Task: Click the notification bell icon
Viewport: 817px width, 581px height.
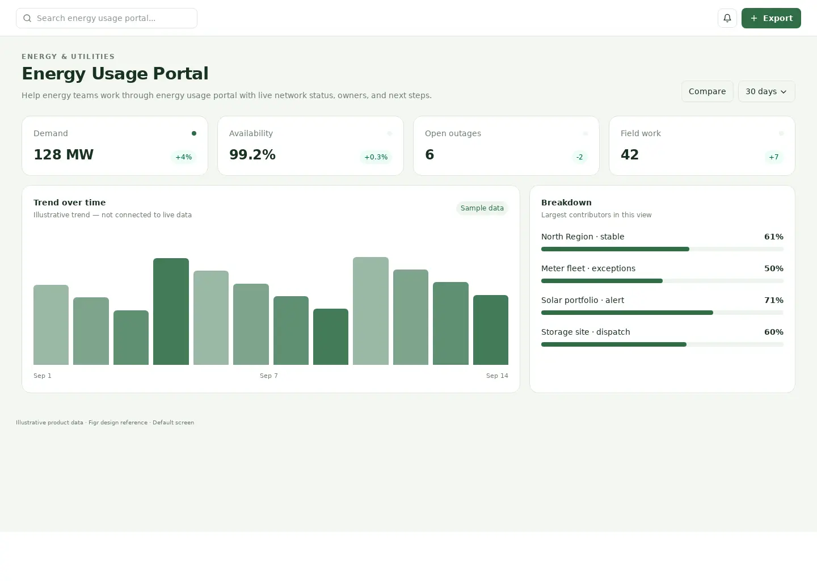Action: click(727, 18)
